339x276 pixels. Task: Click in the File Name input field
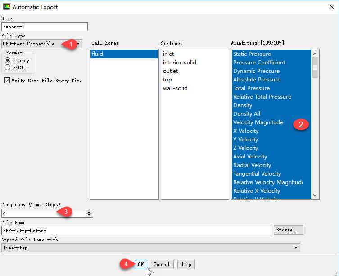135,231
